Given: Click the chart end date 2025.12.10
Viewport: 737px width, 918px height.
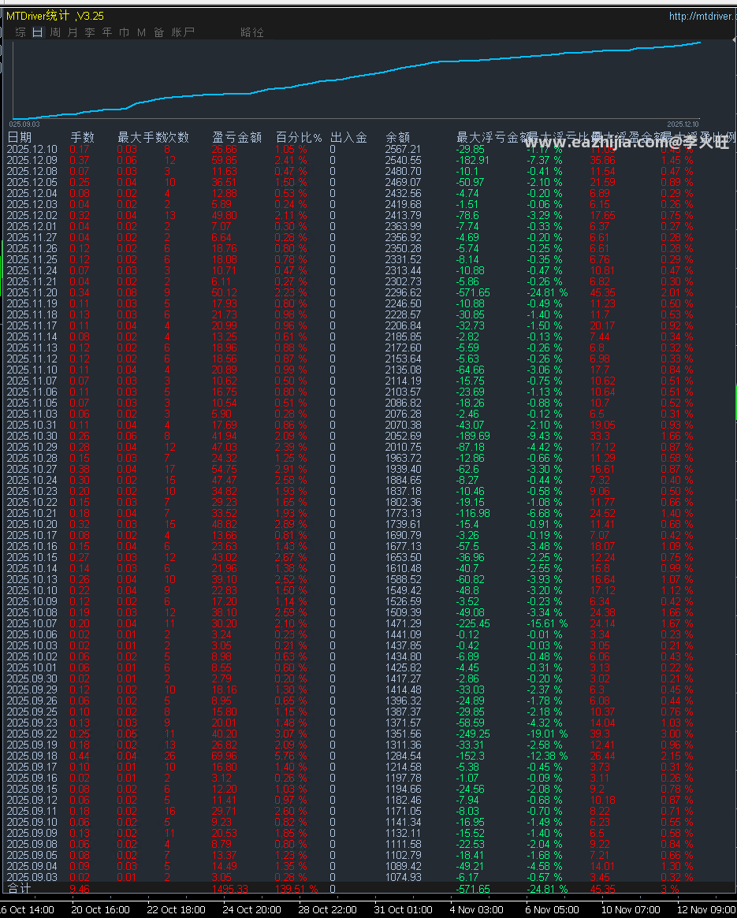Looking at the screenshot, I should point(683,125).
